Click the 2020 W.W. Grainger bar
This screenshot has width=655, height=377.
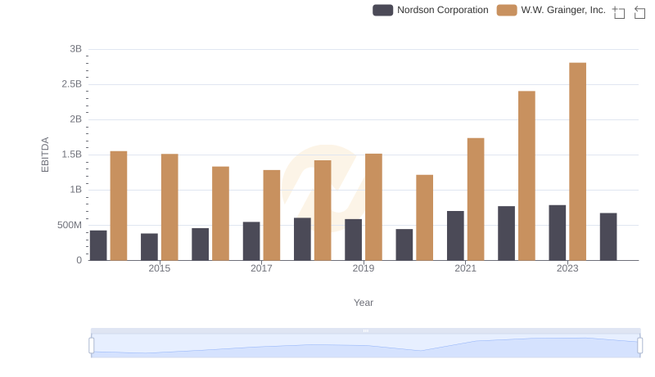[424, 218]
